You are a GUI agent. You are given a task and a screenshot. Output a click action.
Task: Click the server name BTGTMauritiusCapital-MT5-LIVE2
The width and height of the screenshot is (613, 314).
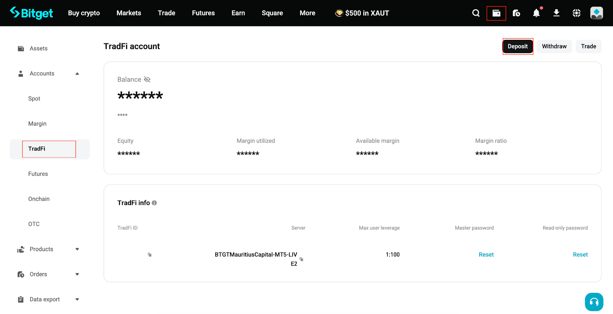(x=256, y=259)
